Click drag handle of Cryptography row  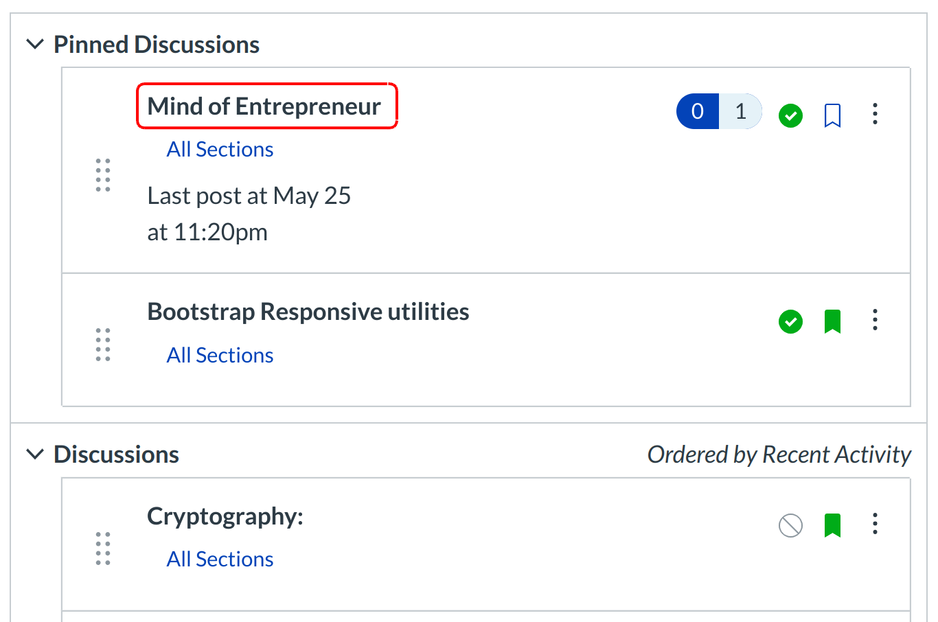pyautogui.click(x=103, y=549)
